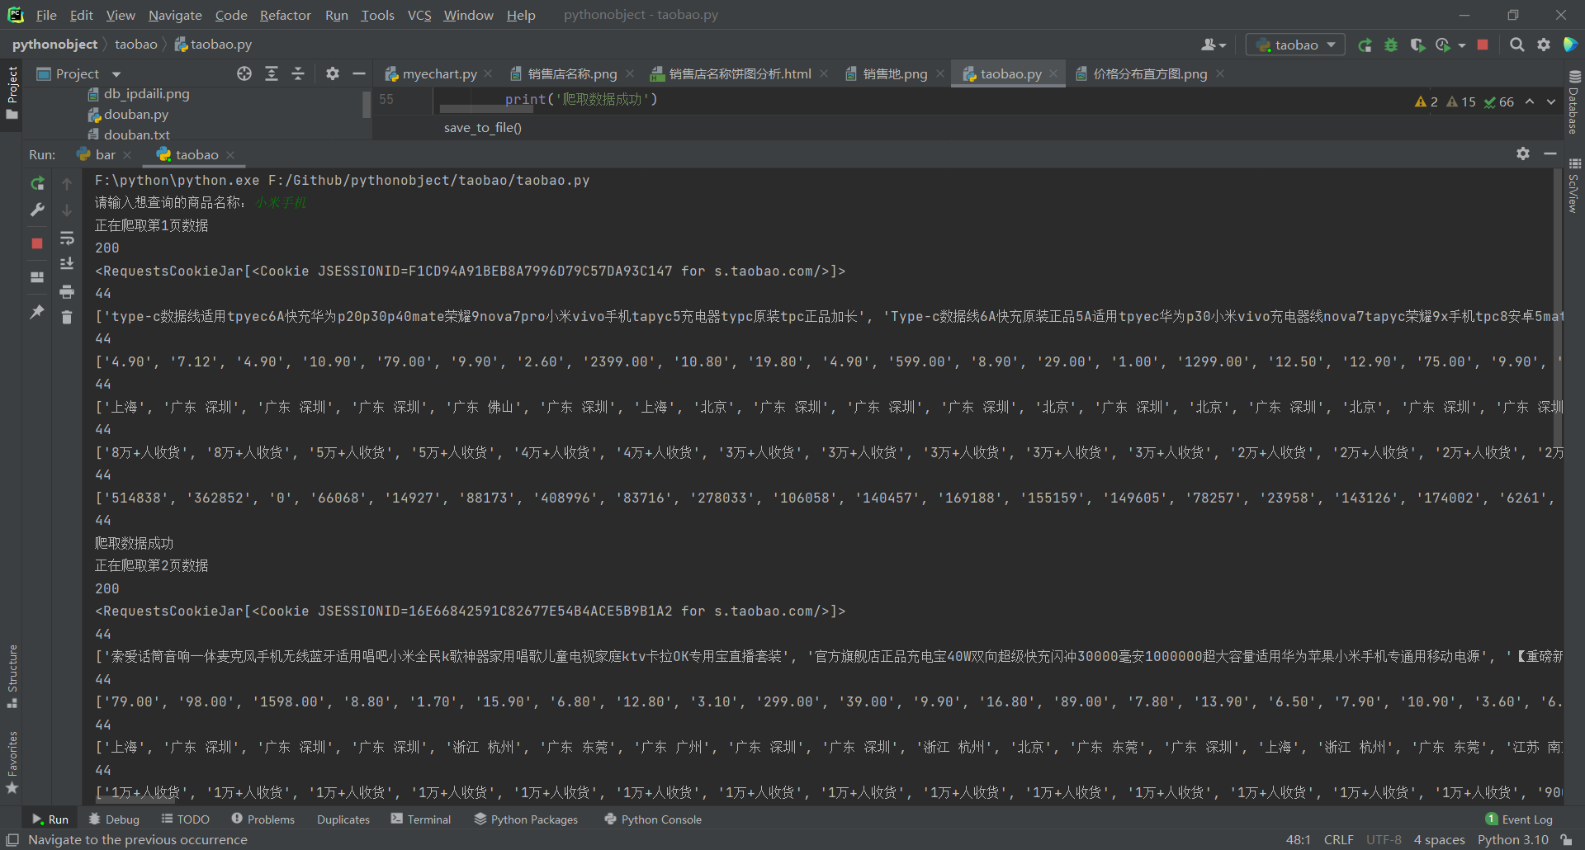Stop process with red square in Run panel
Viewport: 1585px width, 850px height.
pos(37,243)
